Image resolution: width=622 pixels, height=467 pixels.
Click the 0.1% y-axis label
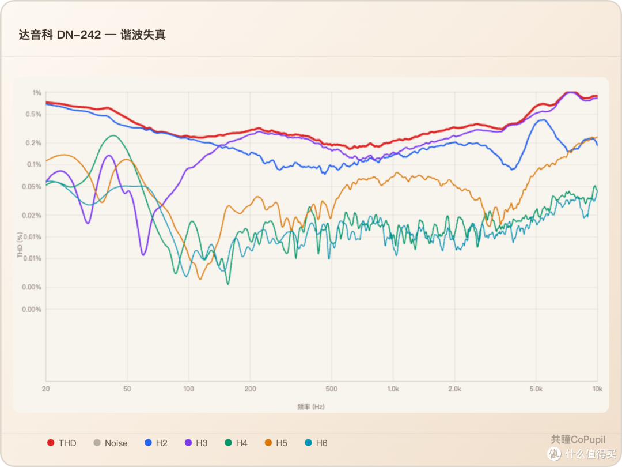pyautogui.click(x=34, y=164)
